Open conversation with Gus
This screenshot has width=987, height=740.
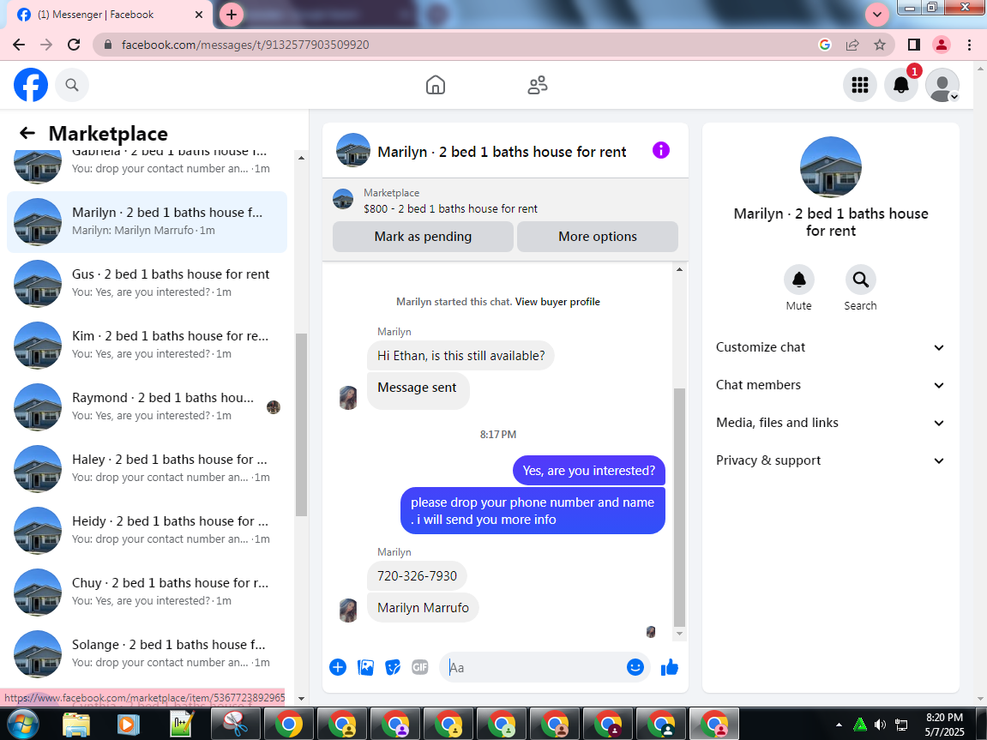pyautogui.click(x=147, y=283)
